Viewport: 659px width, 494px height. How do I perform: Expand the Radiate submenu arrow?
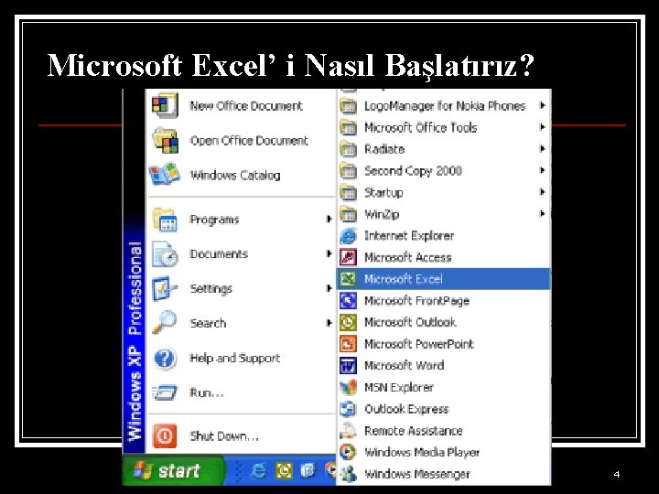[542, 149]
